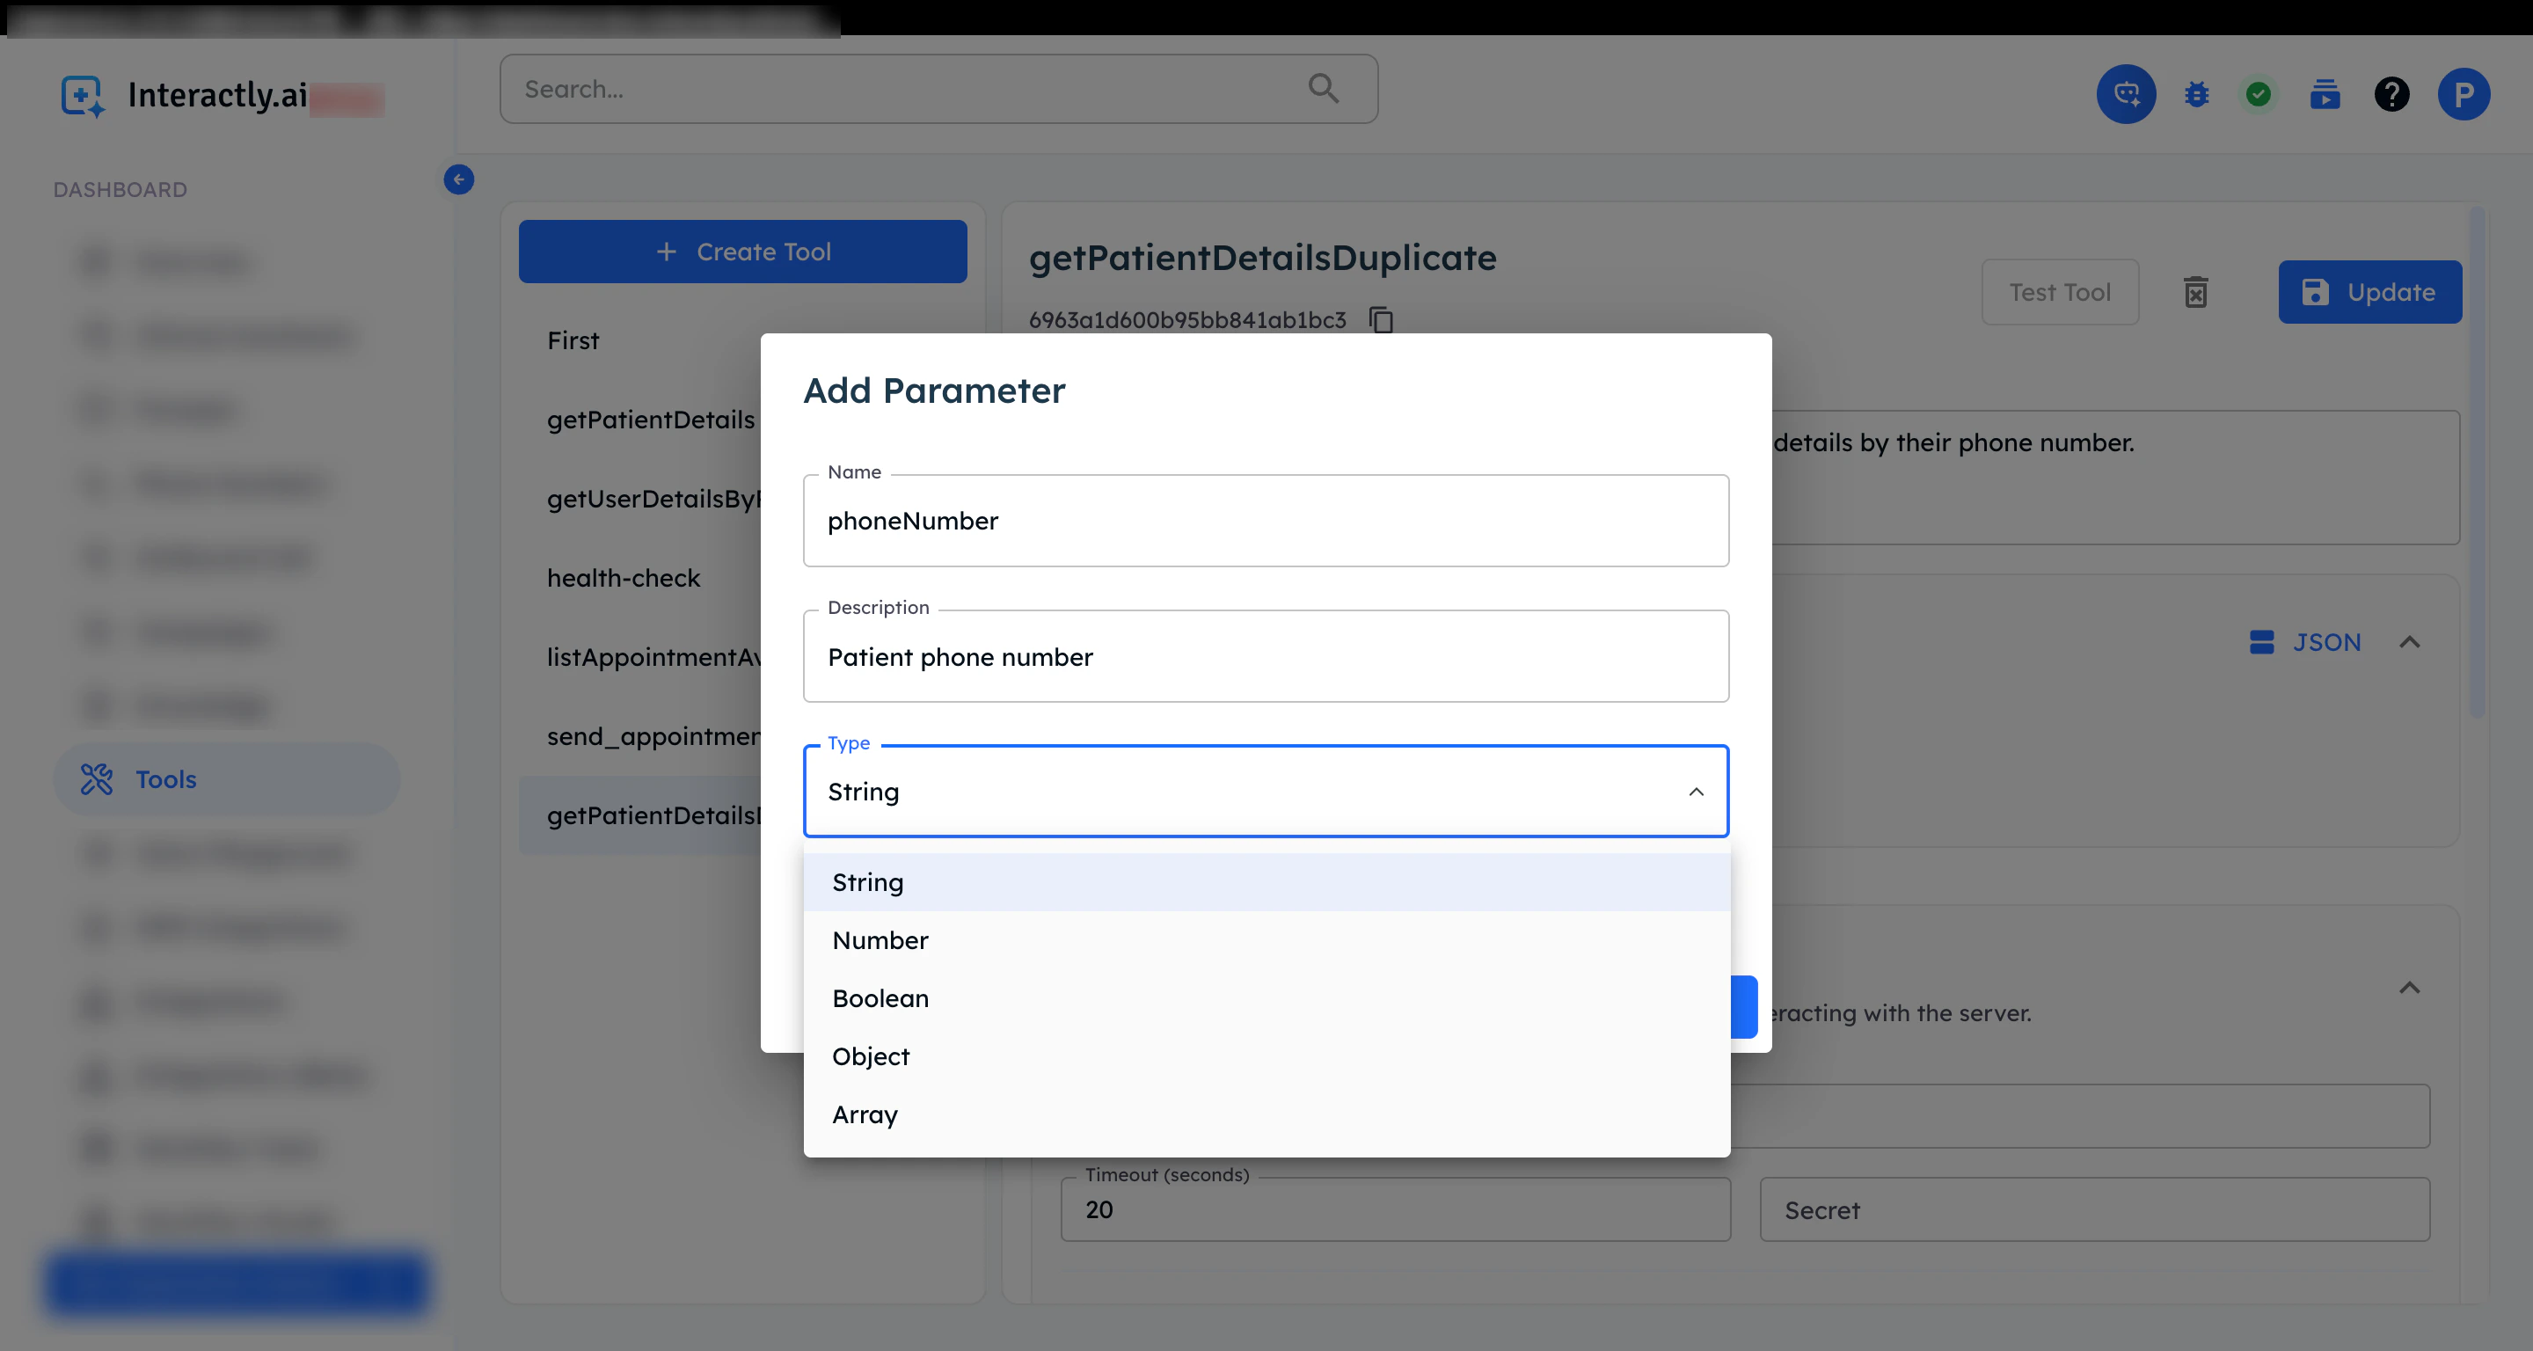Image resolution: width=2533 pixels, height=1351 pixels.
Task: Select Number from the type list
Action: pos(880,940)
